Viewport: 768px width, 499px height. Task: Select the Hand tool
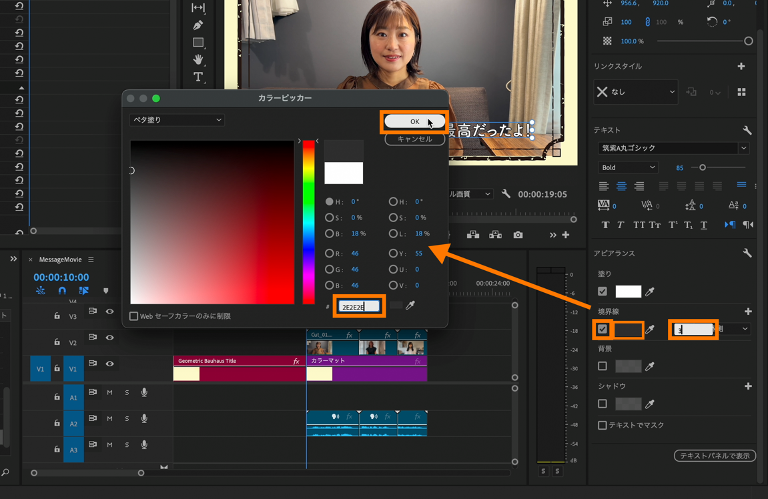tap(198, 59)
